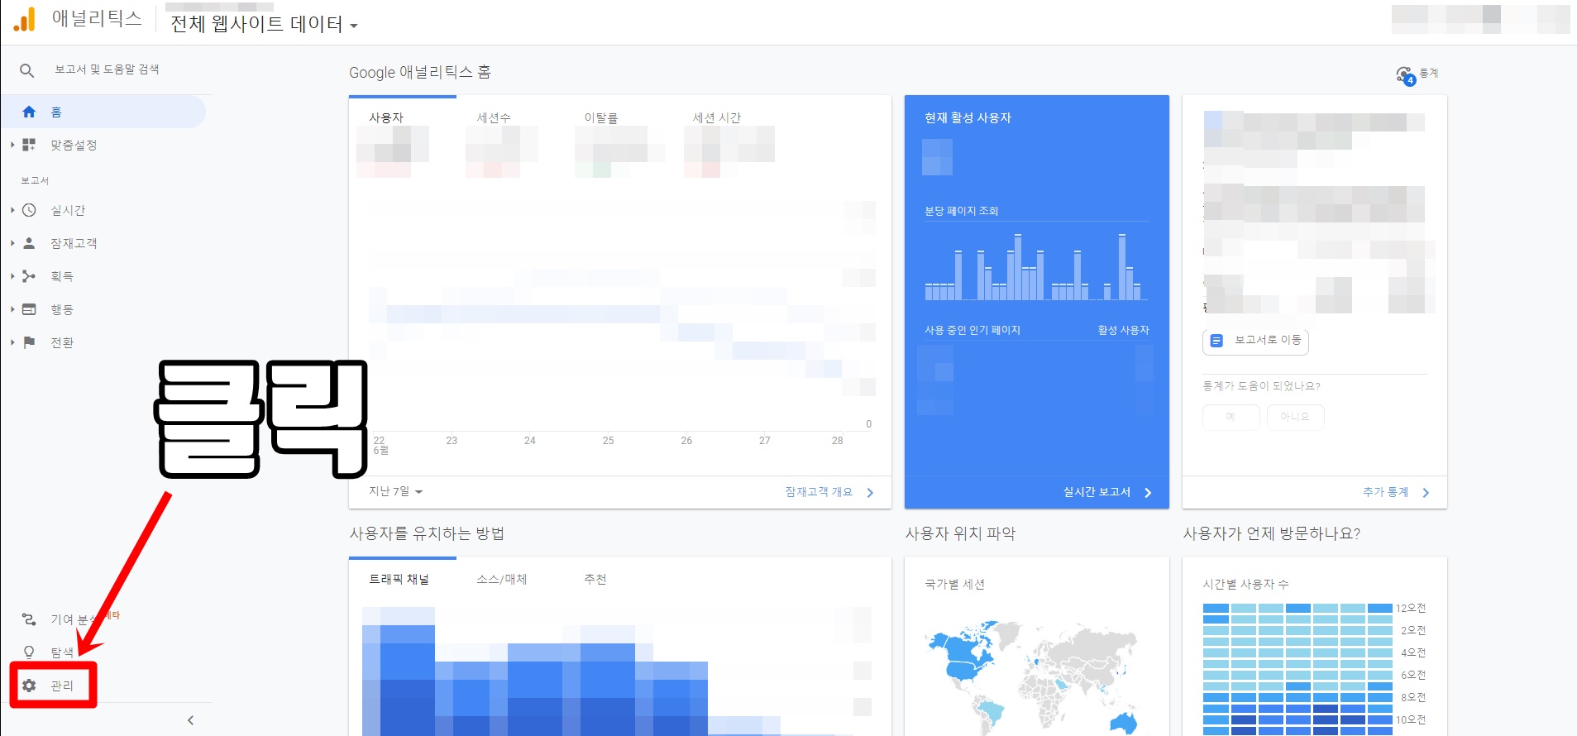
Task: Click the customization dashboard icon
Action: (29, 145)
